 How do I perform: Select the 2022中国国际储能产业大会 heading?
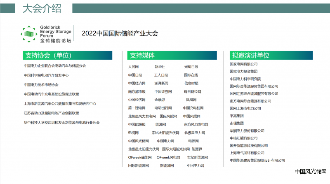click(x=120, y=33)
